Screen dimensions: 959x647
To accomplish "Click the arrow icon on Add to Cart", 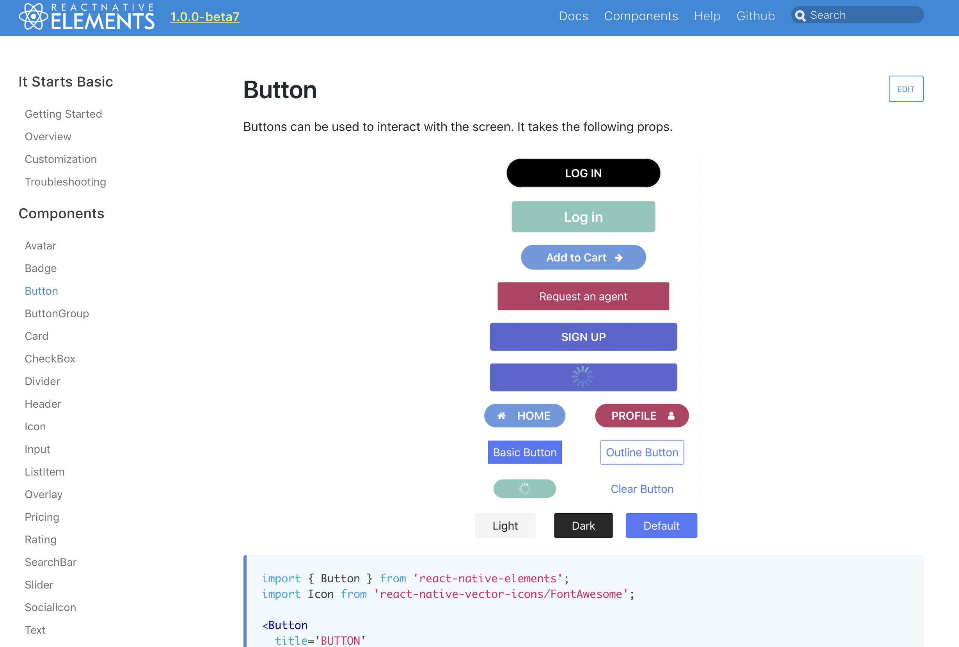I will [x=619, y=257].
